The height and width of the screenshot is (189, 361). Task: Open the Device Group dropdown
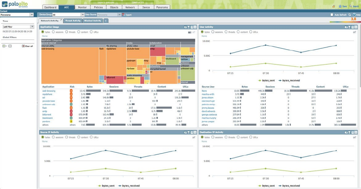pos(82,15)
